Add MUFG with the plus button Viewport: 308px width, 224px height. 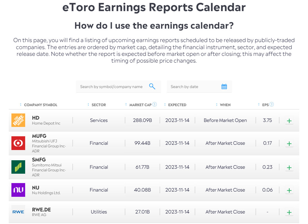289,144
